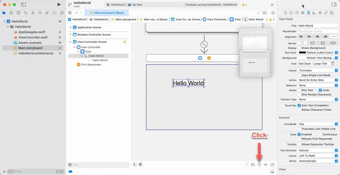Enable Uses Single Line Mode checkbox
This screenshot has width=340, height=175.
tap(299, 75)
